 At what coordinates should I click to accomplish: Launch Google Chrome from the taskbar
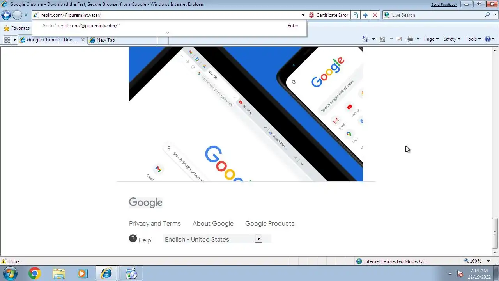tap(34, 274)
